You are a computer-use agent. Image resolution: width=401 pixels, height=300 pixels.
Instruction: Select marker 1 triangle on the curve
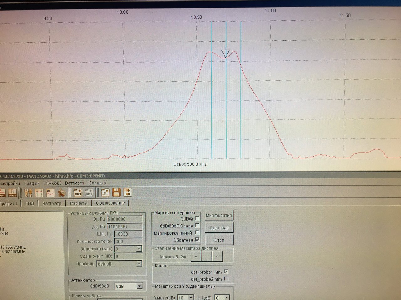coord(226,53)
